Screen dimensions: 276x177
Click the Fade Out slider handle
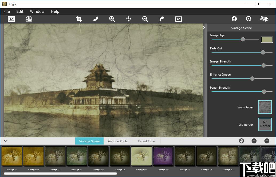click(263, 52)
